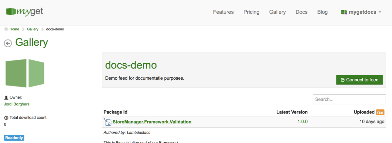Image resolution: width=392 pixels, height=143 pixels.
Task: Click the Home icon in breadcrumb
Action: point(6,29)
